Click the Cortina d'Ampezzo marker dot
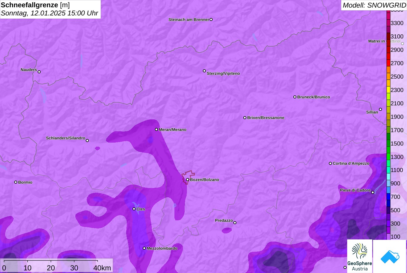 pyautogui.click(x=330, y=163)
